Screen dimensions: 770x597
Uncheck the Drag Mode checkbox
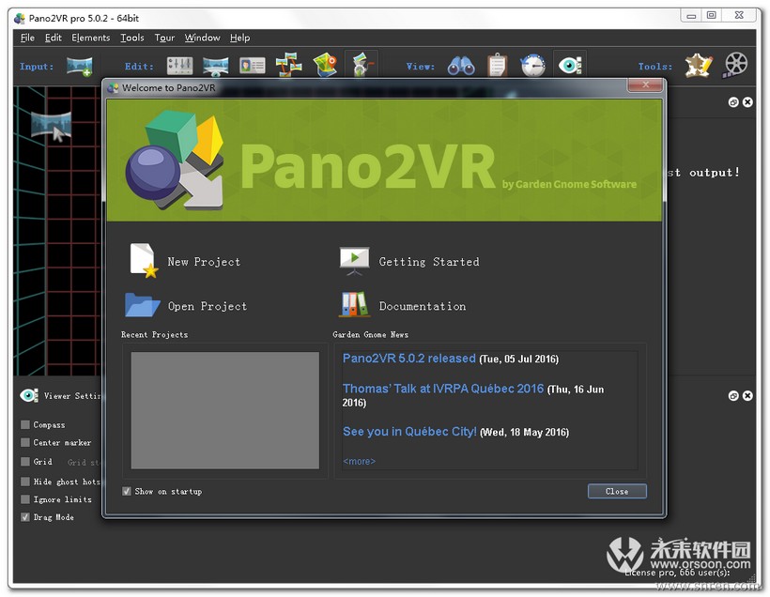coord(25,517)
